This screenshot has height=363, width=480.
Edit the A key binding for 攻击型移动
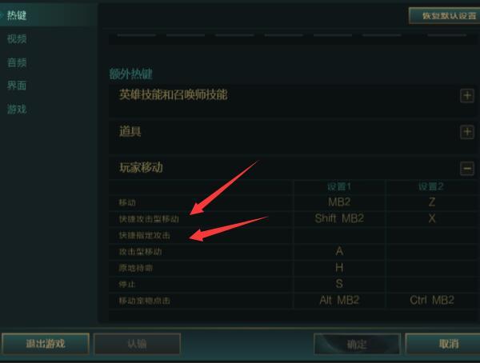[x=339, y=252]
